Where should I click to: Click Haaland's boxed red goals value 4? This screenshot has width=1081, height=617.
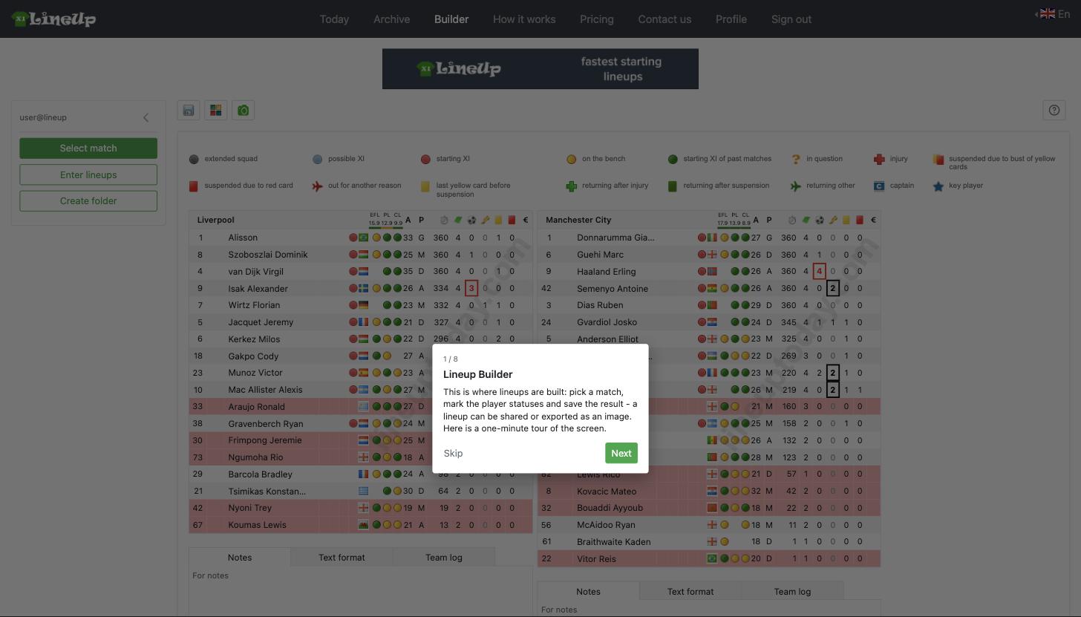820,272
